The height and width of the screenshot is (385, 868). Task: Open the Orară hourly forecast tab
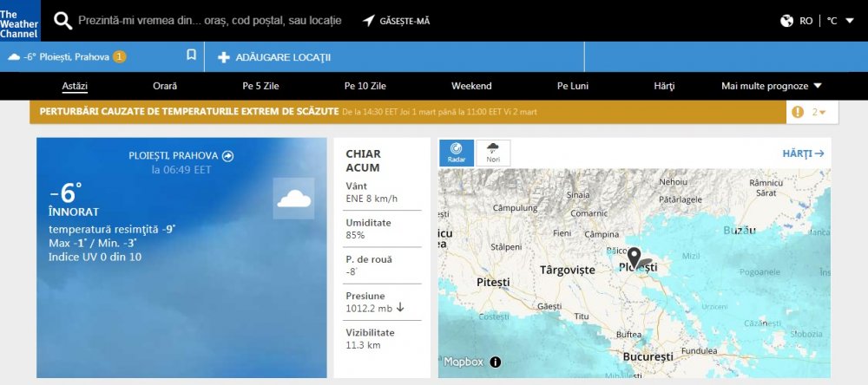(164, 86)
